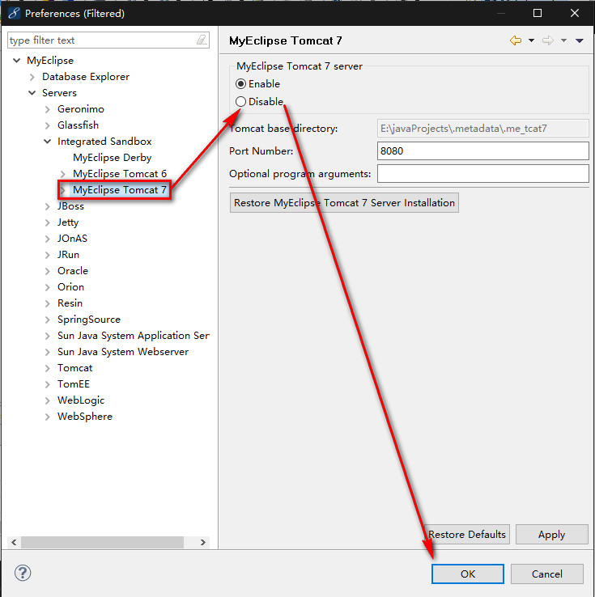Open the help question mark icon

[23, 573]
